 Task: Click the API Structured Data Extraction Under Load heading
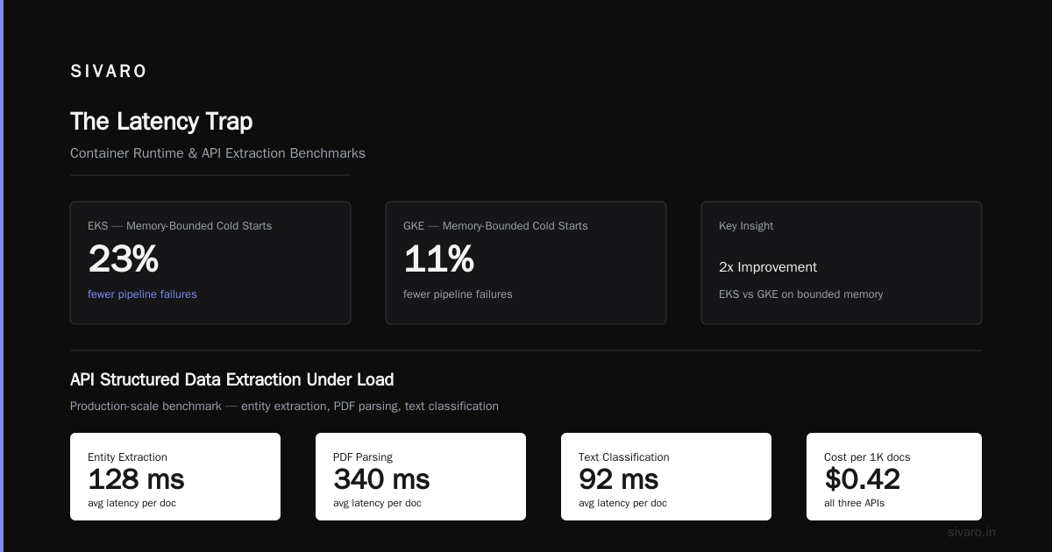click(x=231, y=379)
